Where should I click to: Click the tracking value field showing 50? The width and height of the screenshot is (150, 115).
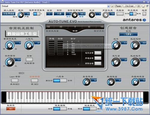tap(27, 14)
